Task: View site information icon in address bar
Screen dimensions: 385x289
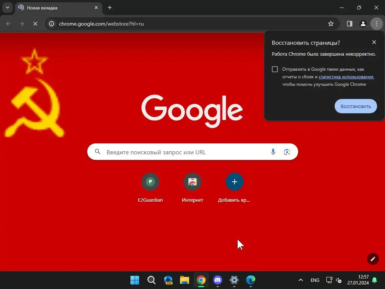Action: click(52, 24)
